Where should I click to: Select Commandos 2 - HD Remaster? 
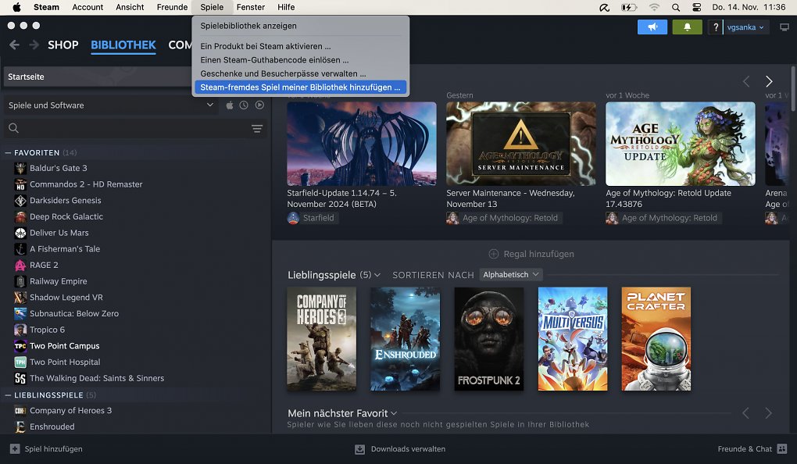pyautogui.click(x=86, y=184)
